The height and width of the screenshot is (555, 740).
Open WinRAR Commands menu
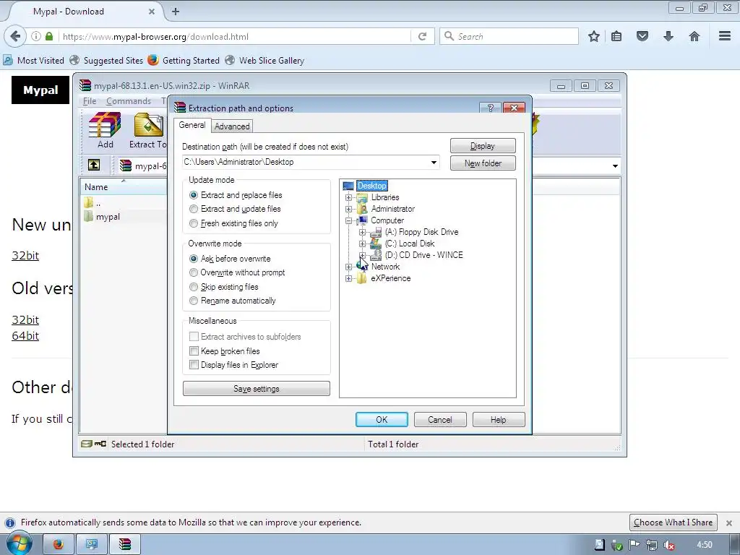(129, 101)
